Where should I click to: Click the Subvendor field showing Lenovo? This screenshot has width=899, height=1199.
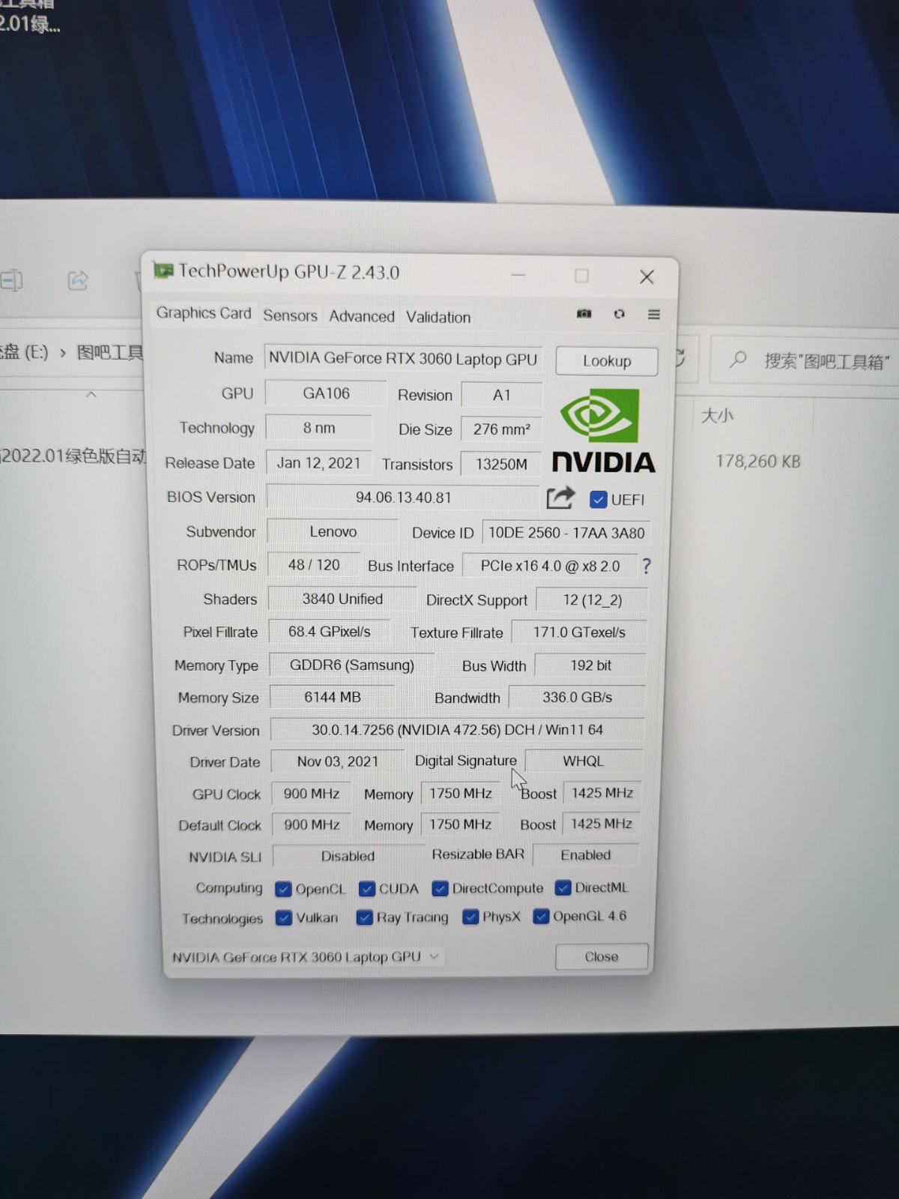pyautogui.click(x=333, y=531)
